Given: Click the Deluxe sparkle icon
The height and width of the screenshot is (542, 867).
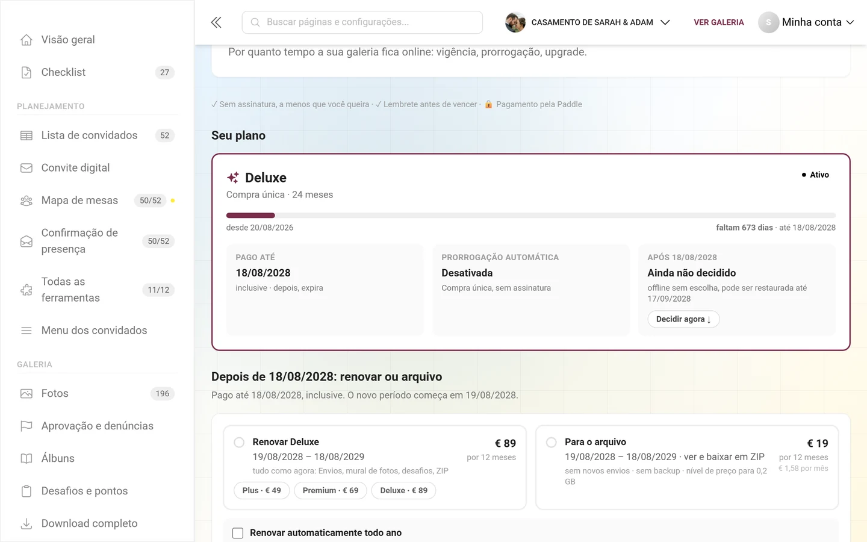Looking at the screenshot, I should [233, 178].
